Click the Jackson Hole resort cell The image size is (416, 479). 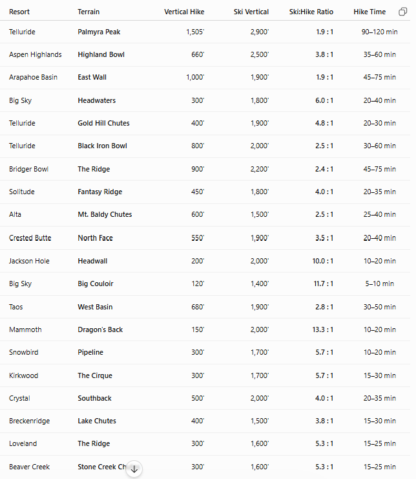29,261
